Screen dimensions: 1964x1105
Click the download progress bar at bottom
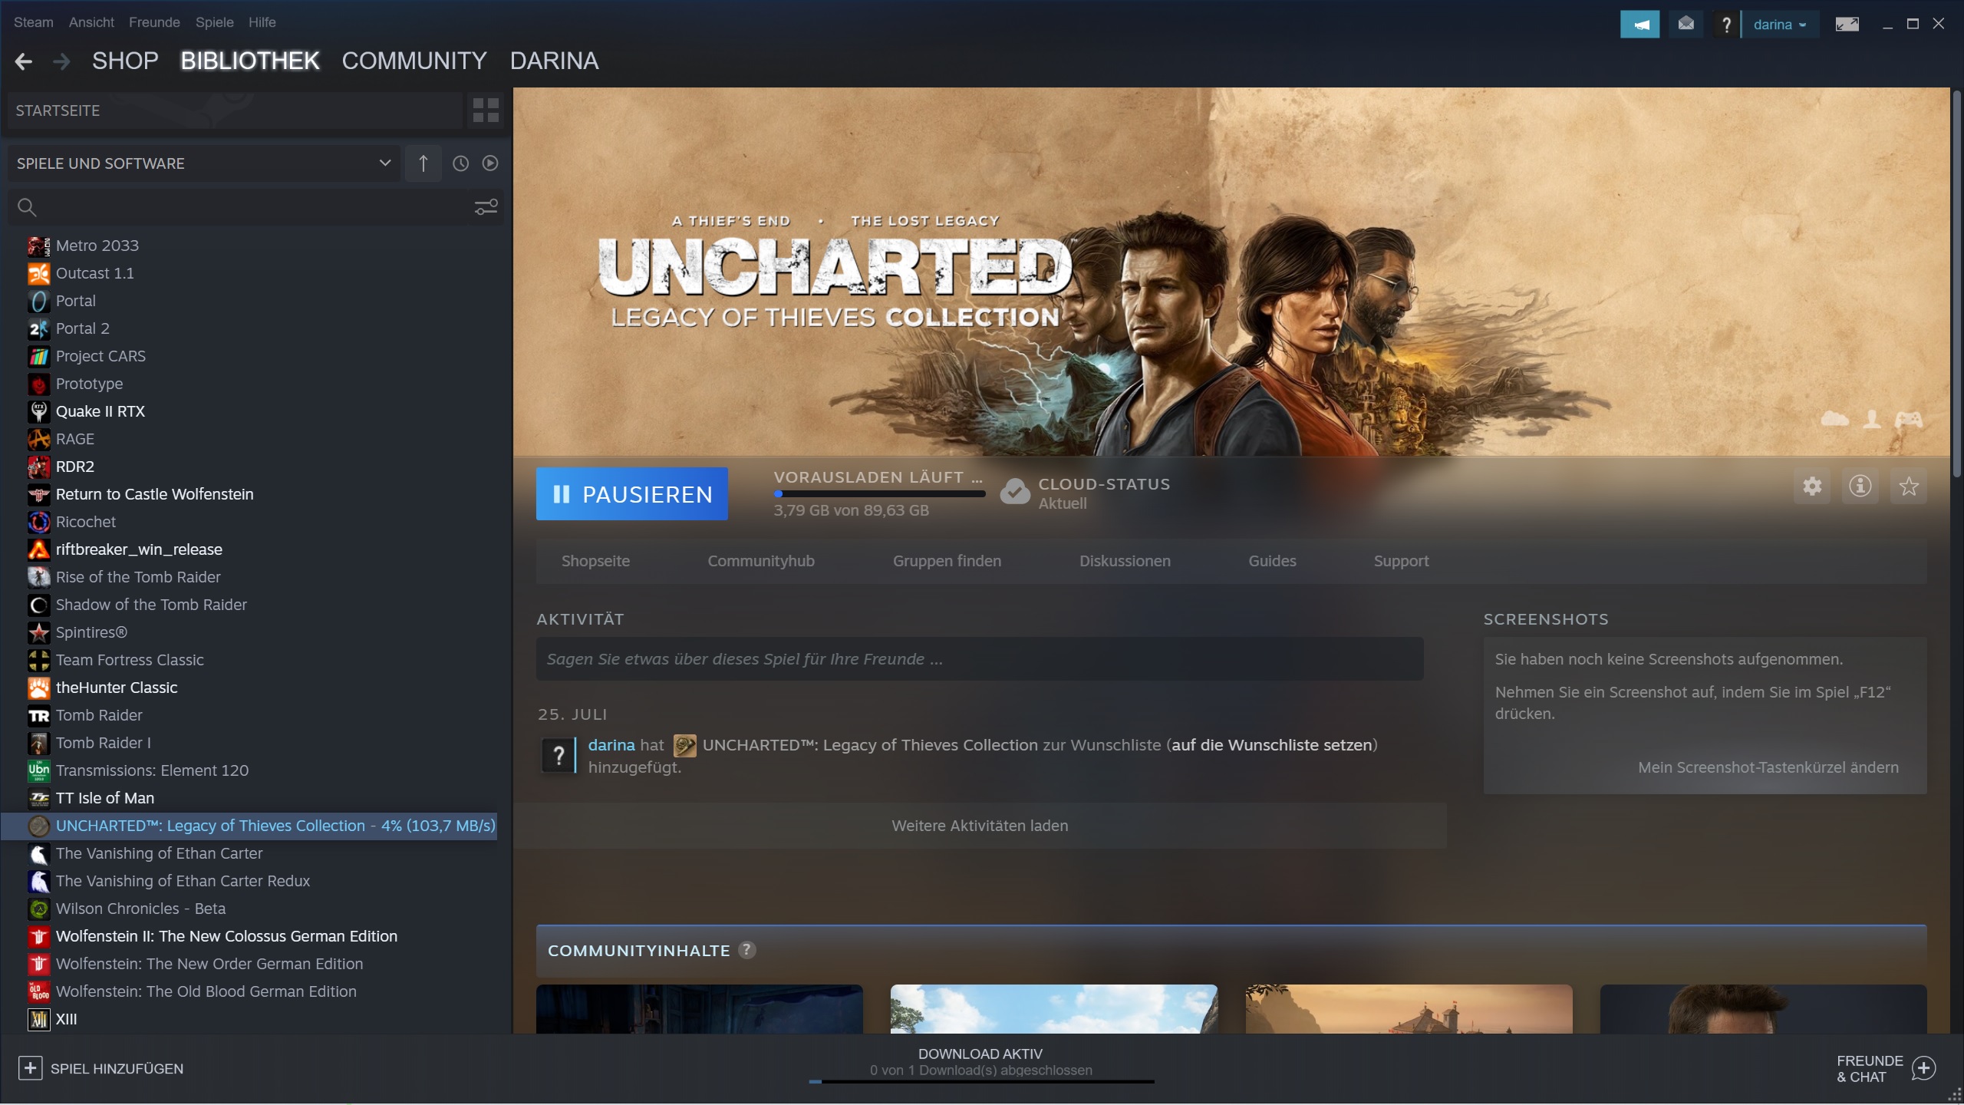click(x=980, y=1080)
